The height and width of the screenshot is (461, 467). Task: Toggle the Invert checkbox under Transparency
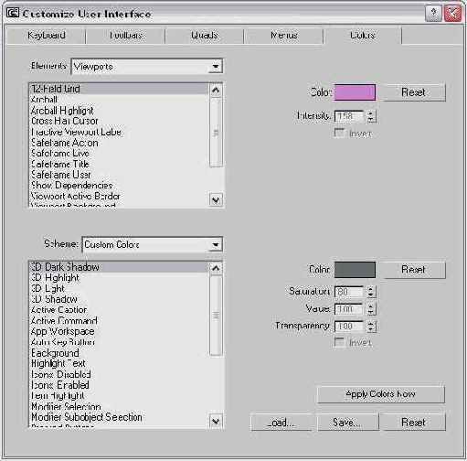coord(339,342)
